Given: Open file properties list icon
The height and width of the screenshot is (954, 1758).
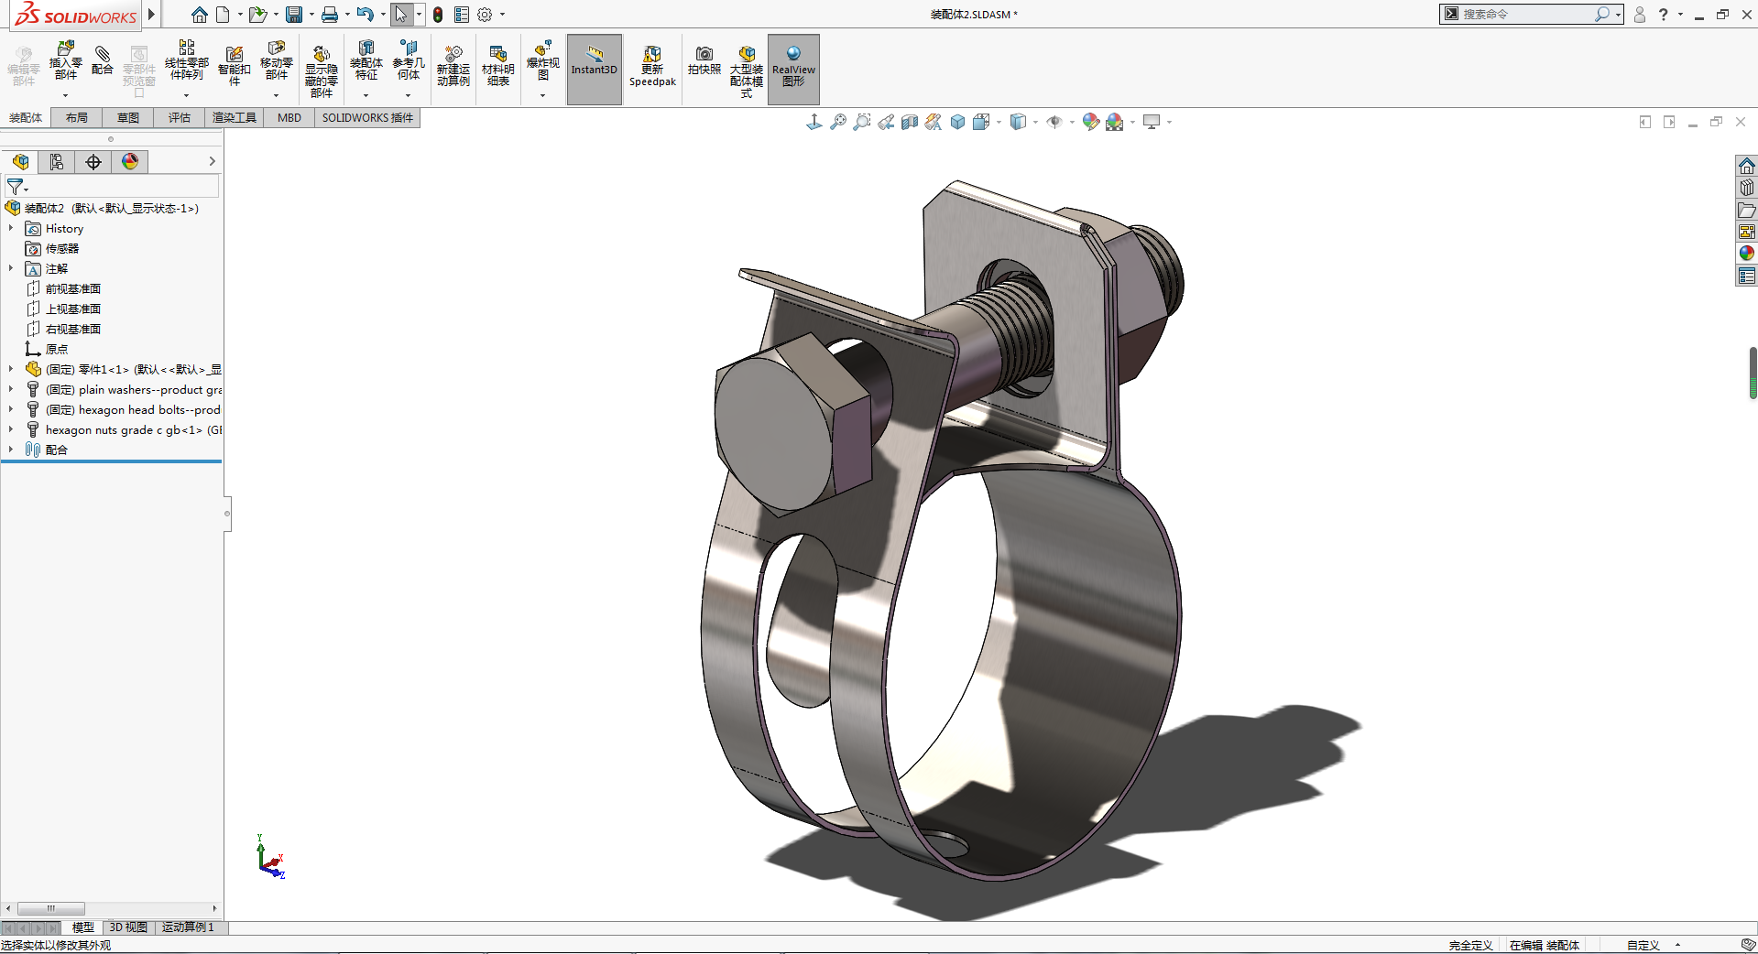Looking at the screenshot, I should click(462, 15).
